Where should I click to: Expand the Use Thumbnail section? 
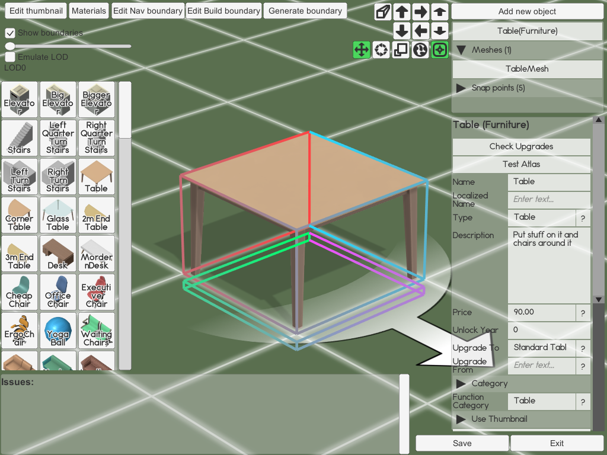tap(461, 419)
